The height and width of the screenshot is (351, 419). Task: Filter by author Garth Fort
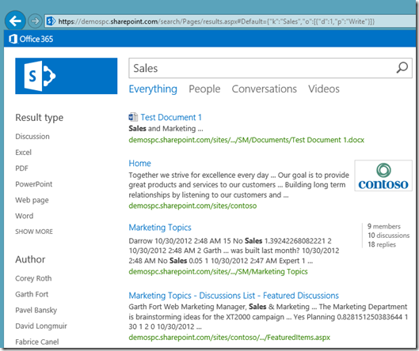32,294
